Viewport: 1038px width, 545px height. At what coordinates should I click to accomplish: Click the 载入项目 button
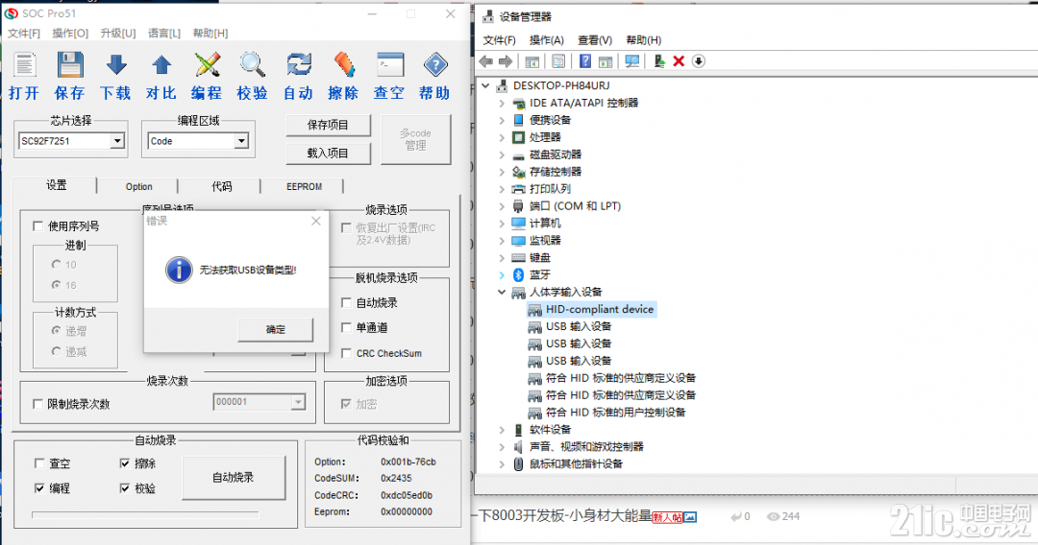[x=329, y=153]
